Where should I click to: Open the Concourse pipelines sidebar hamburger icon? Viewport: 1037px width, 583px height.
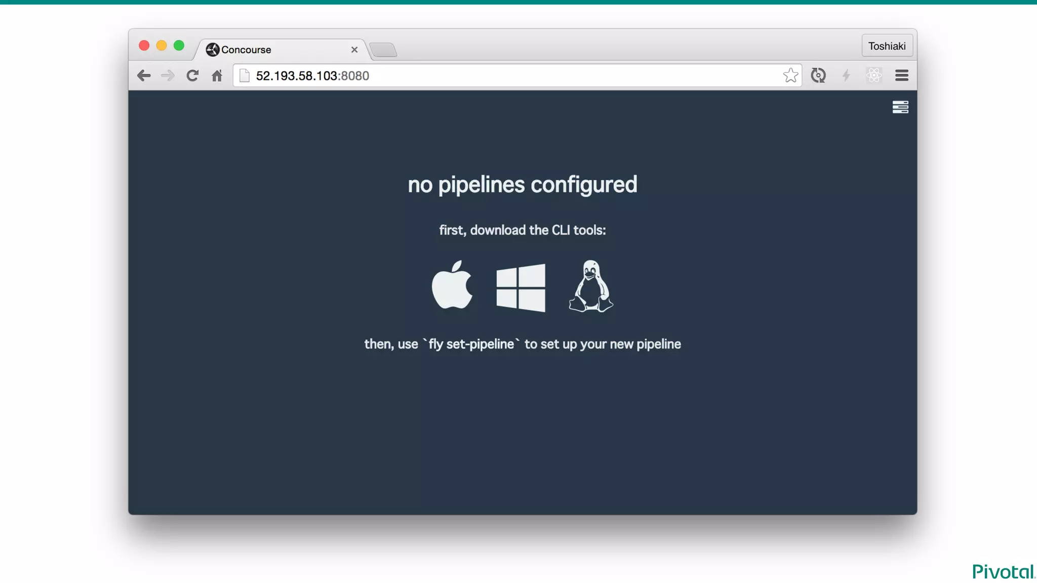(900, 107)
